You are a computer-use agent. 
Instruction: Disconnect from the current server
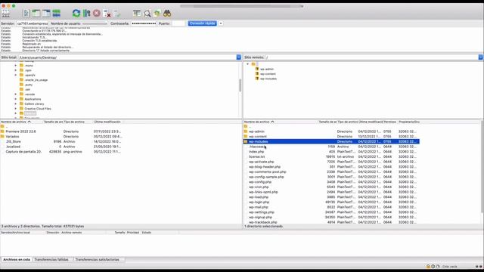point(107,14)
